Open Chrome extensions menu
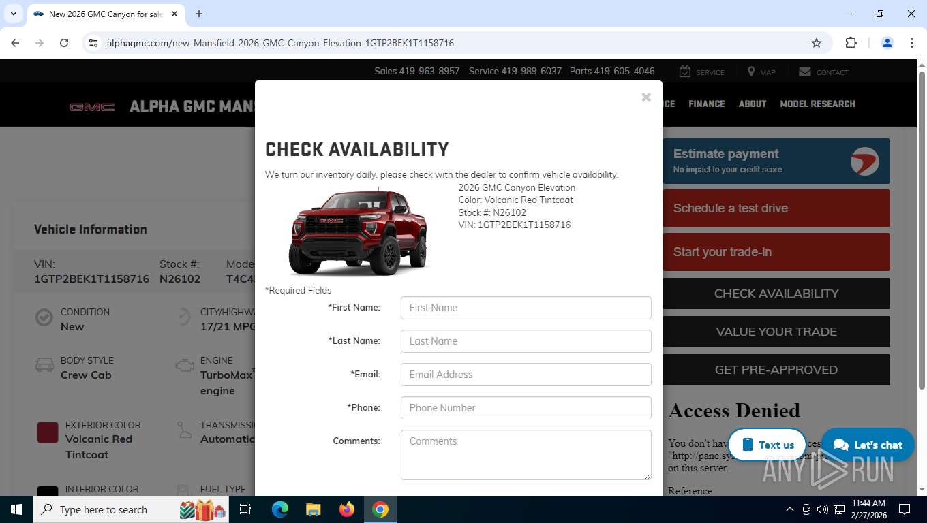This screenshot has height=523, width=927. (851, 43)
